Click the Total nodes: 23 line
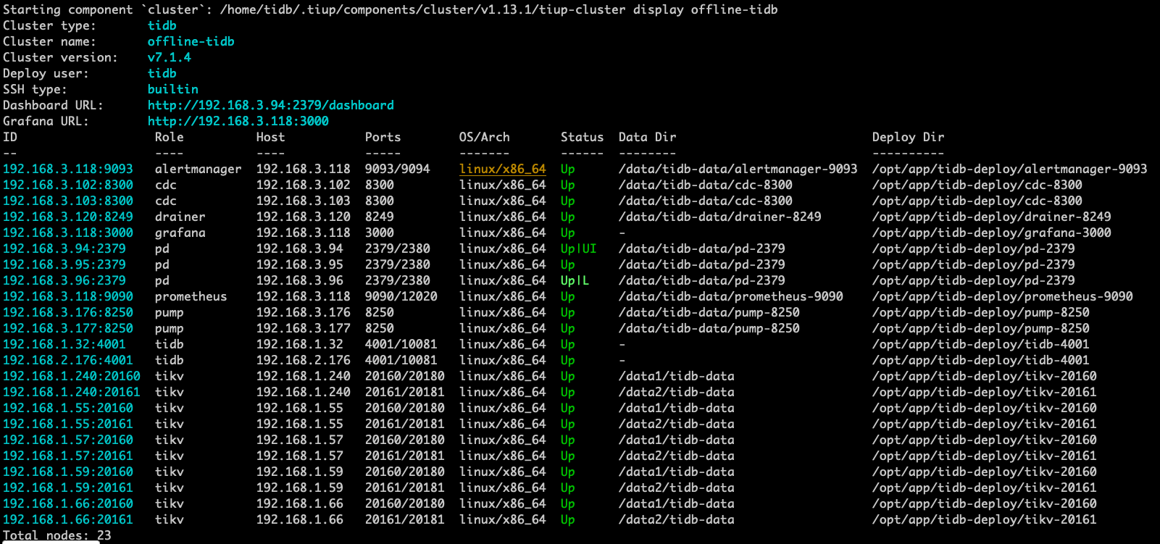This screenshot has height=544, width=1160. 57,535
